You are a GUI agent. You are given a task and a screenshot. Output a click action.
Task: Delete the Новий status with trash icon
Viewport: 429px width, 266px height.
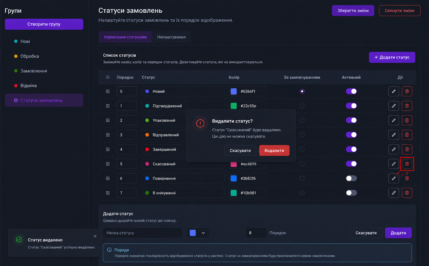(407, 91)
